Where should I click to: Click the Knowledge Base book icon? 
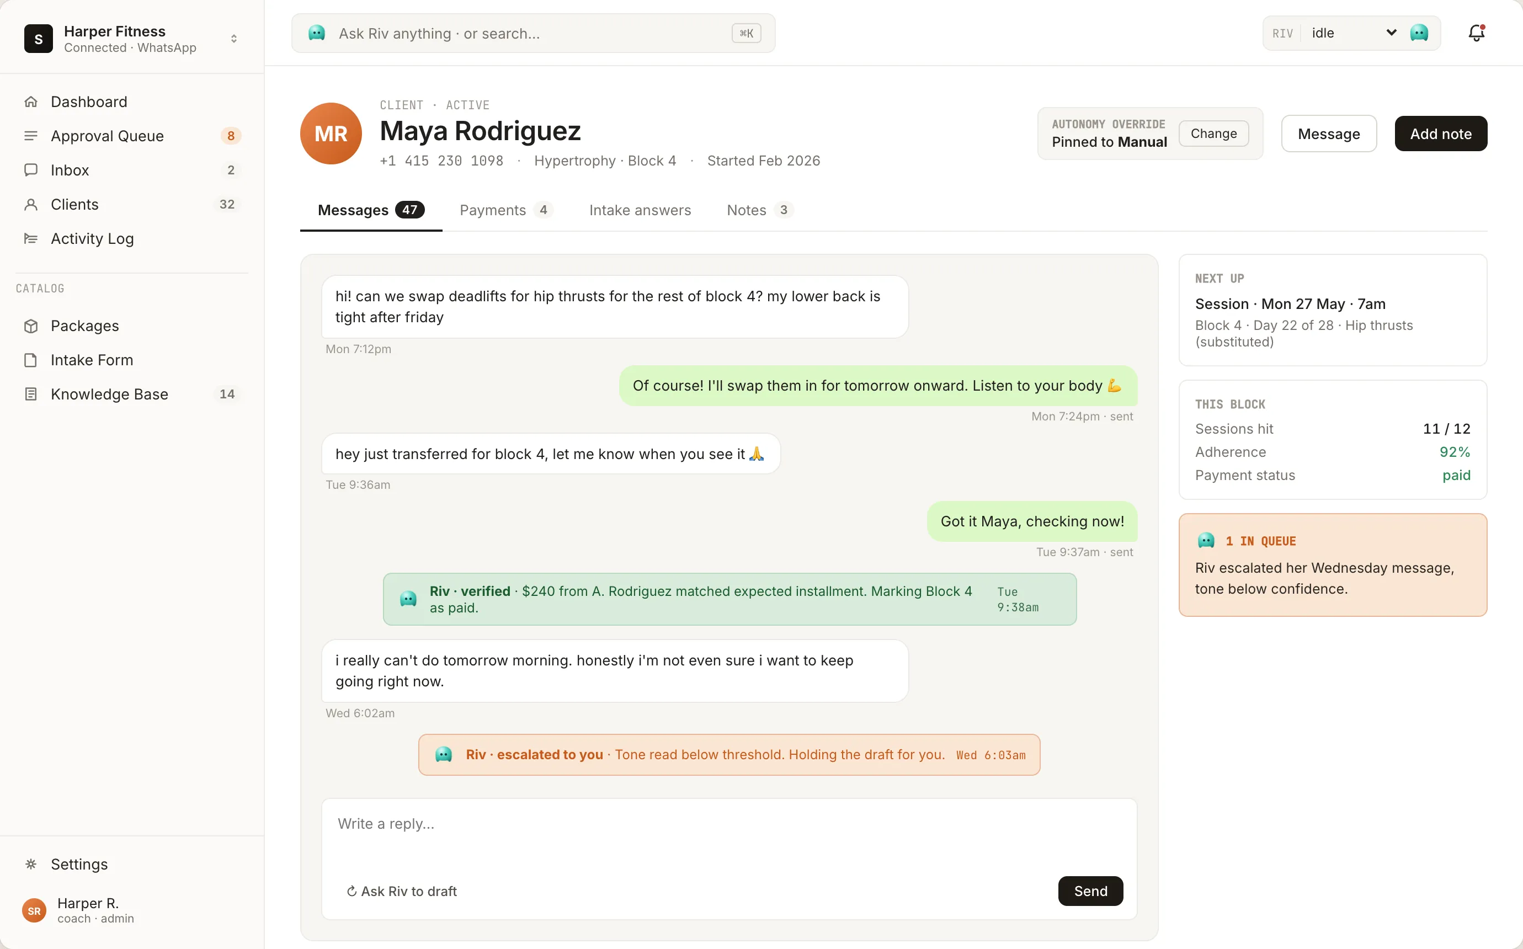click(x=31, y=394)
